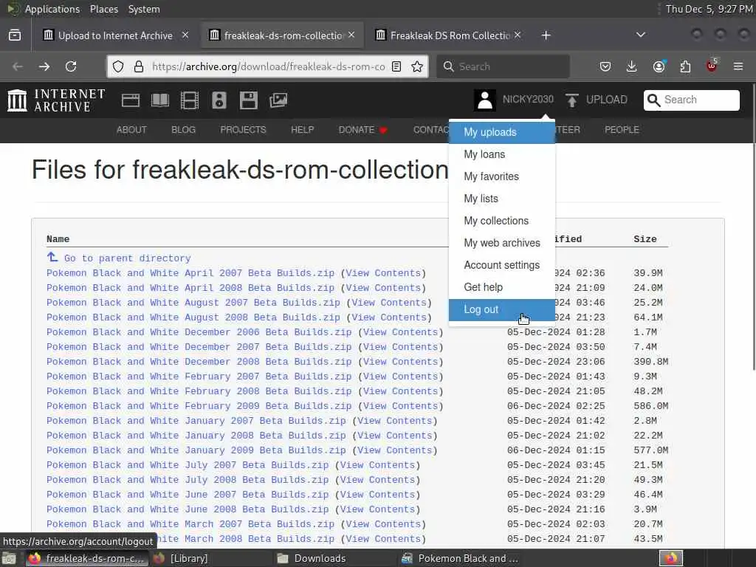Click the user avatar icon
This screenshot has height=567, width=756.
click(484, 100)
